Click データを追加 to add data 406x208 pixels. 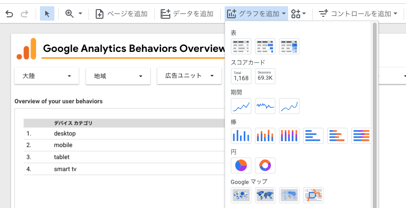pos(187,14)
